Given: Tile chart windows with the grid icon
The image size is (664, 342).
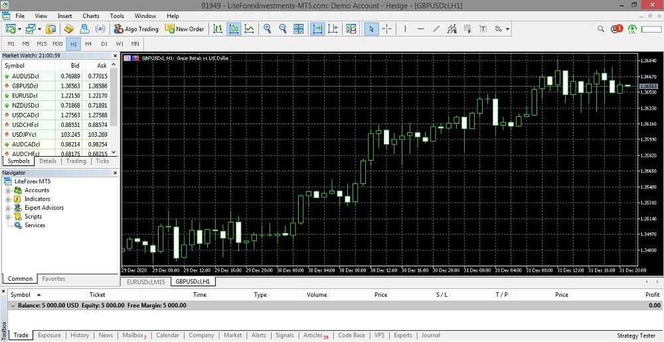Looking at the screenshot, I should [299, 29].
